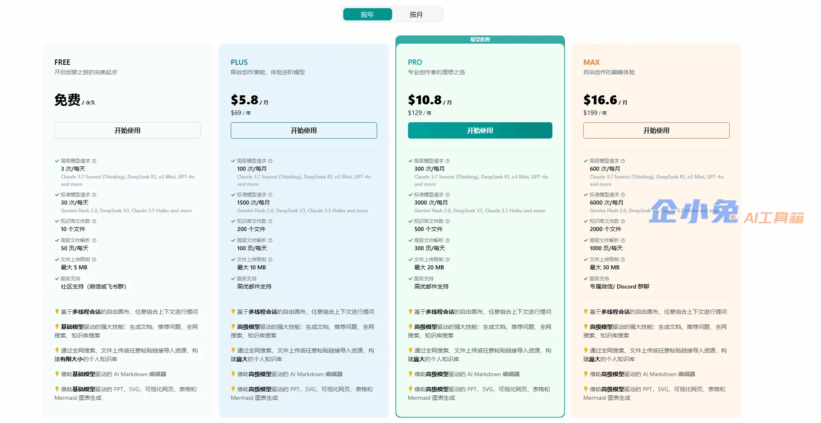Click 开启创意之旅的完美起点 subtitle
This screenshot has width=821, height=423.
pos(86,72)
